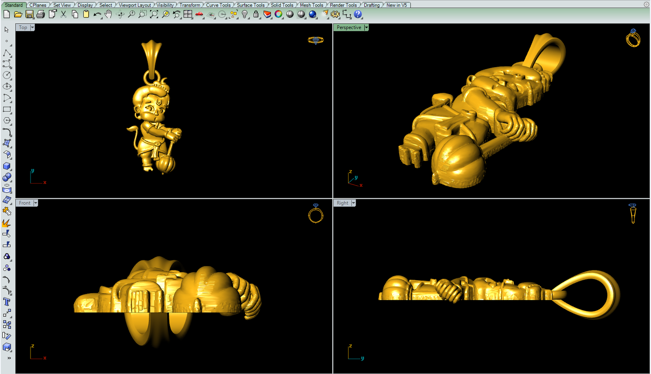This screenshot has width=651, height=374.
Task: Switch to the Viewport Layout tab
Action: point(135,5)
